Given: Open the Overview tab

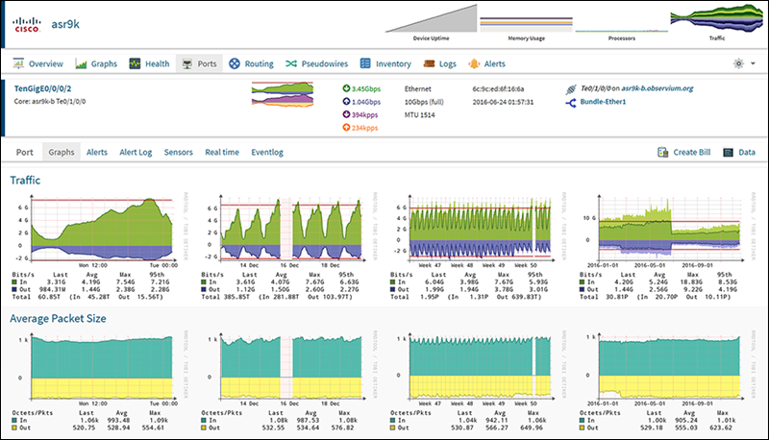Looking at the screenshot, I should coord(38,63).
